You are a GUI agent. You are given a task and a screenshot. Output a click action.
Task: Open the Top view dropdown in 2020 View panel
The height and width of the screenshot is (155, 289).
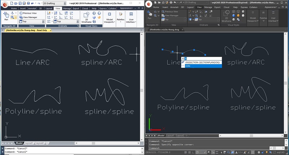click(174, 19)
